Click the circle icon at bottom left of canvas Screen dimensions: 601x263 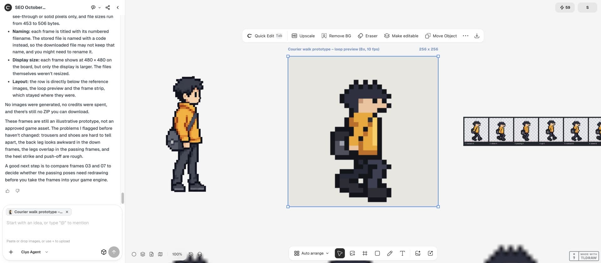point(134,254)
